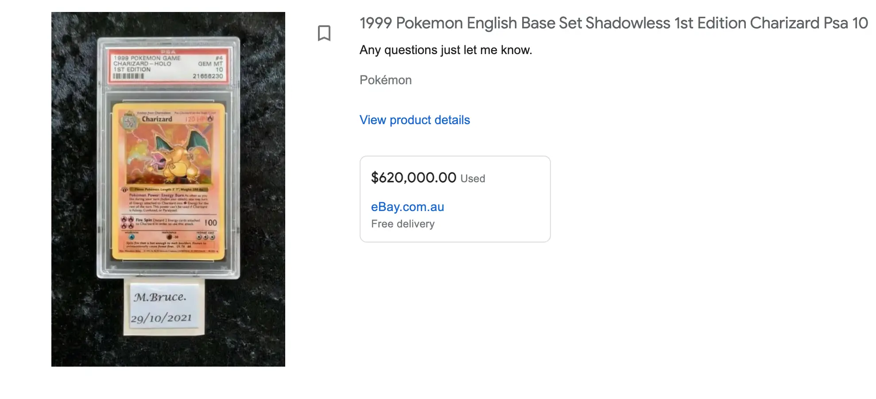Click the barcode on the PSA label

(x=128, y=76)
